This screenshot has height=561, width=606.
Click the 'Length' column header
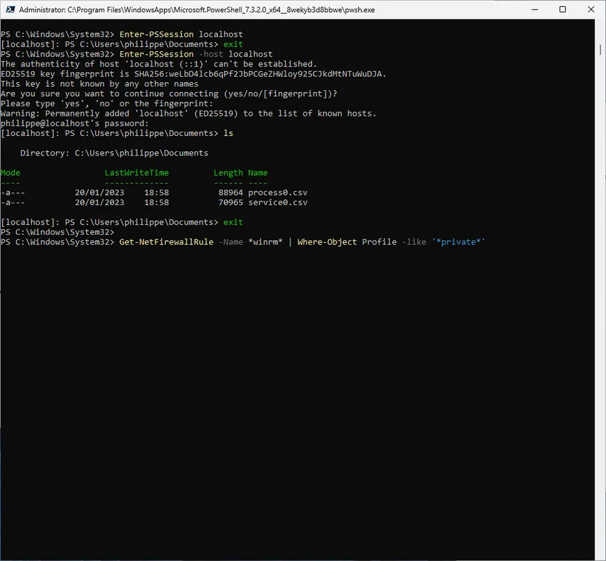(x=228, y=173)
